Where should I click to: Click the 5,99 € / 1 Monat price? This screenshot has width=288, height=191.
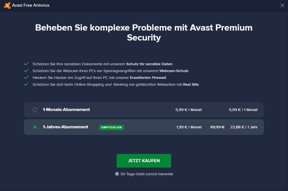tap(243, 110)
